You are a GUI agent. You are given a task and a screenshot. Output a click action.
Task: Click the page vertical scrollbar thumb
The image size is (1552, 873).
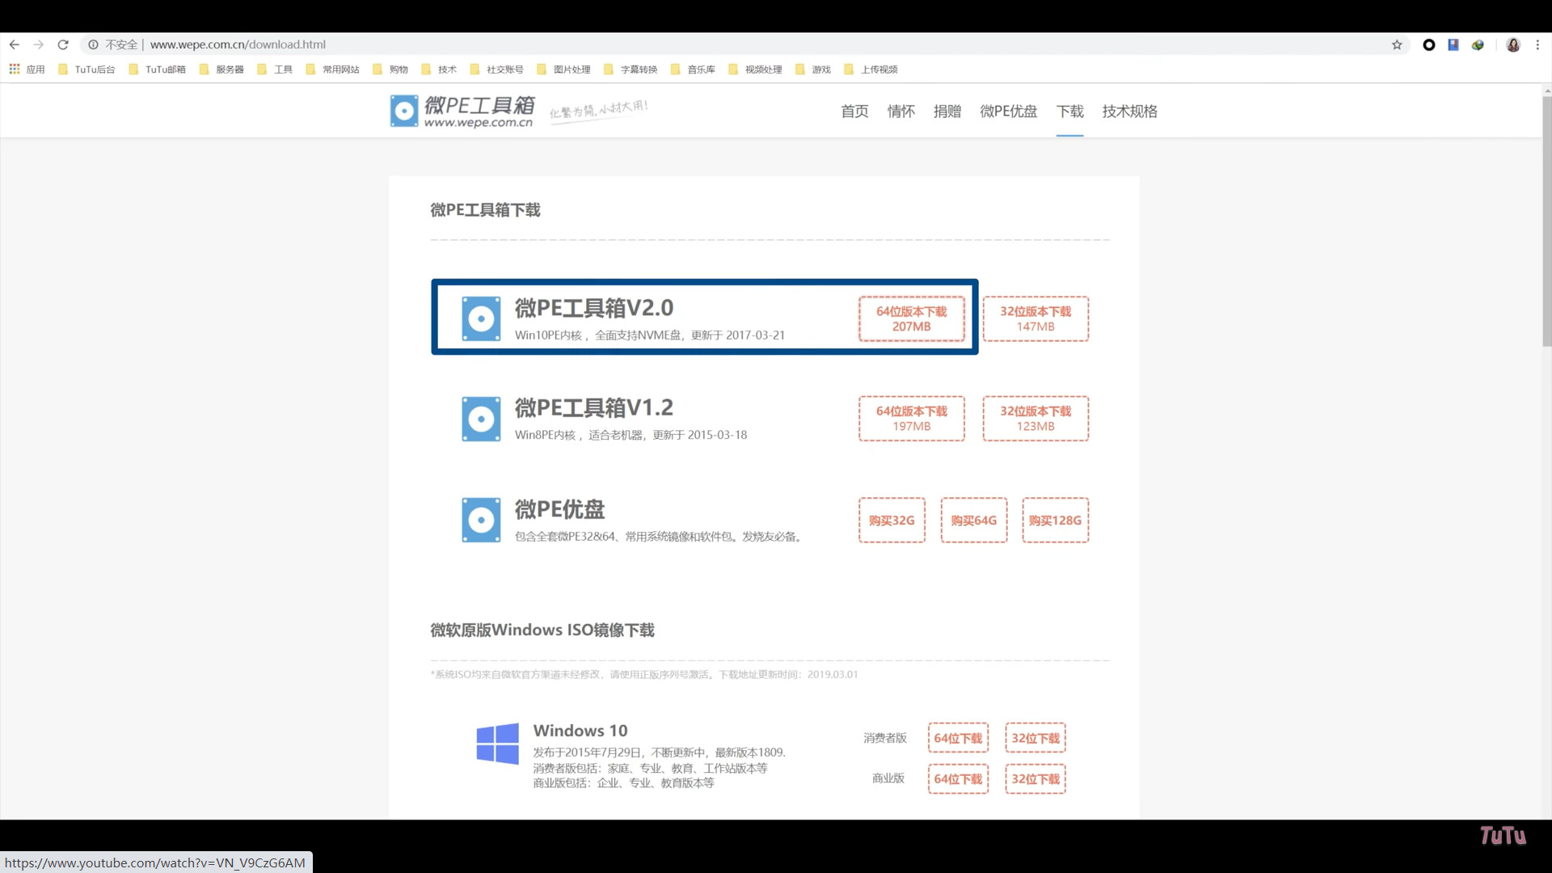pyautogui.click(x=1546, y=221)
